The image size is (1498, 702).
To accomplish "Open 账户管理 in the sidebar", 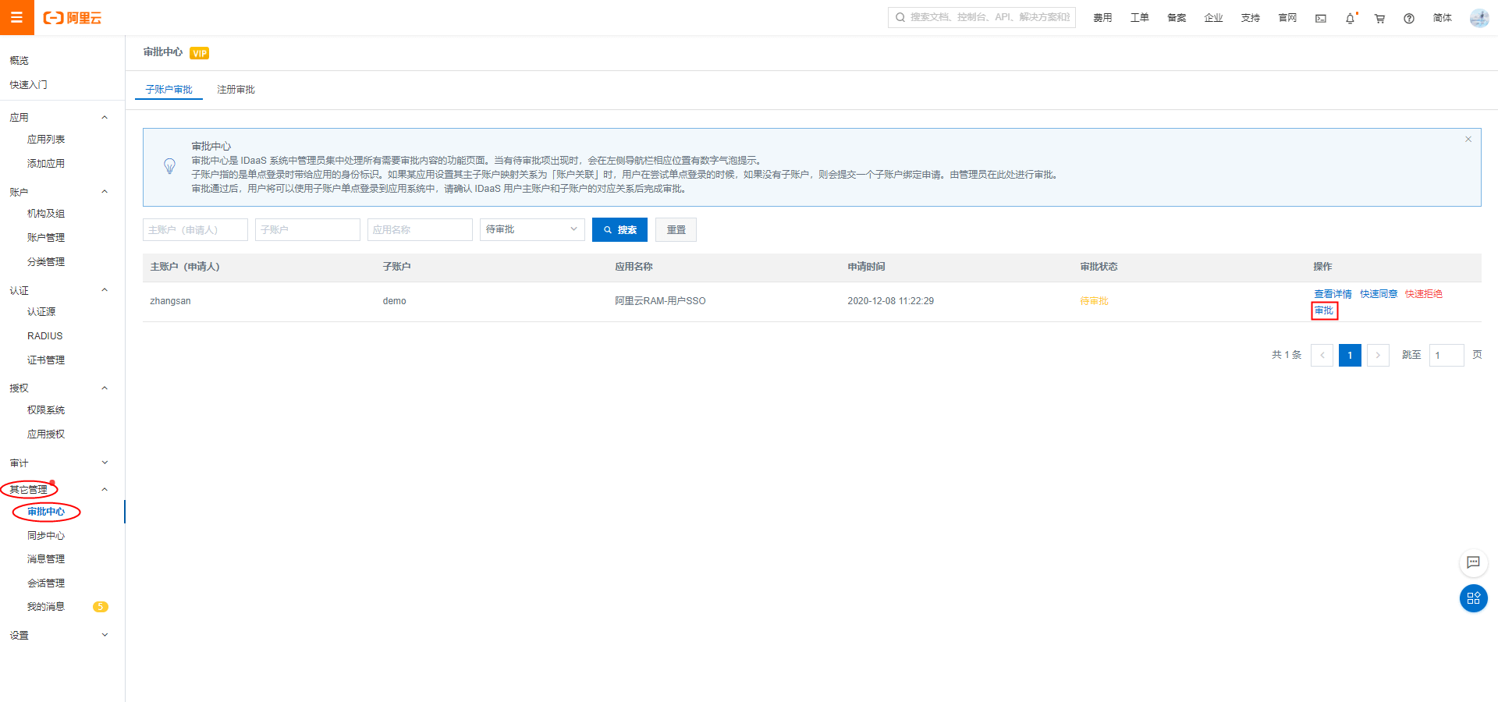I will (46, 238).
